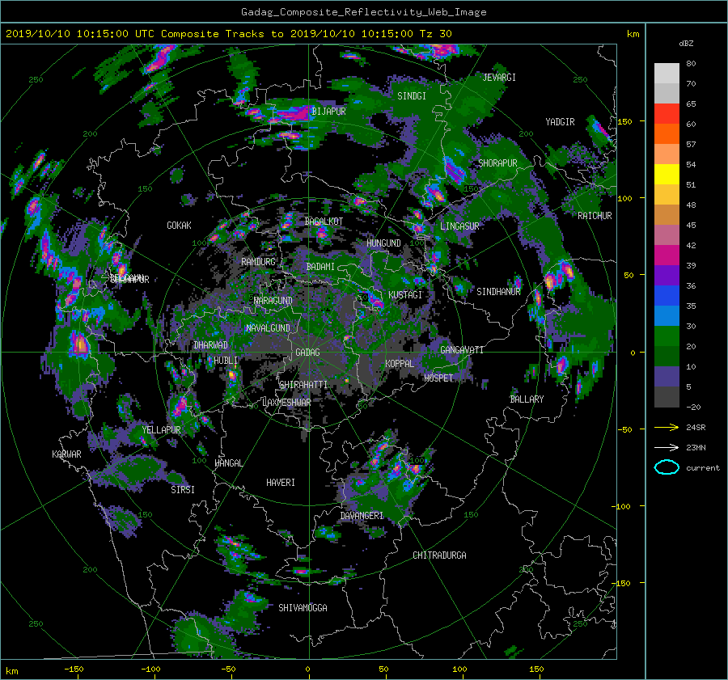
Task: Select the red 60 dBZ color swatch
Action: 667,114
